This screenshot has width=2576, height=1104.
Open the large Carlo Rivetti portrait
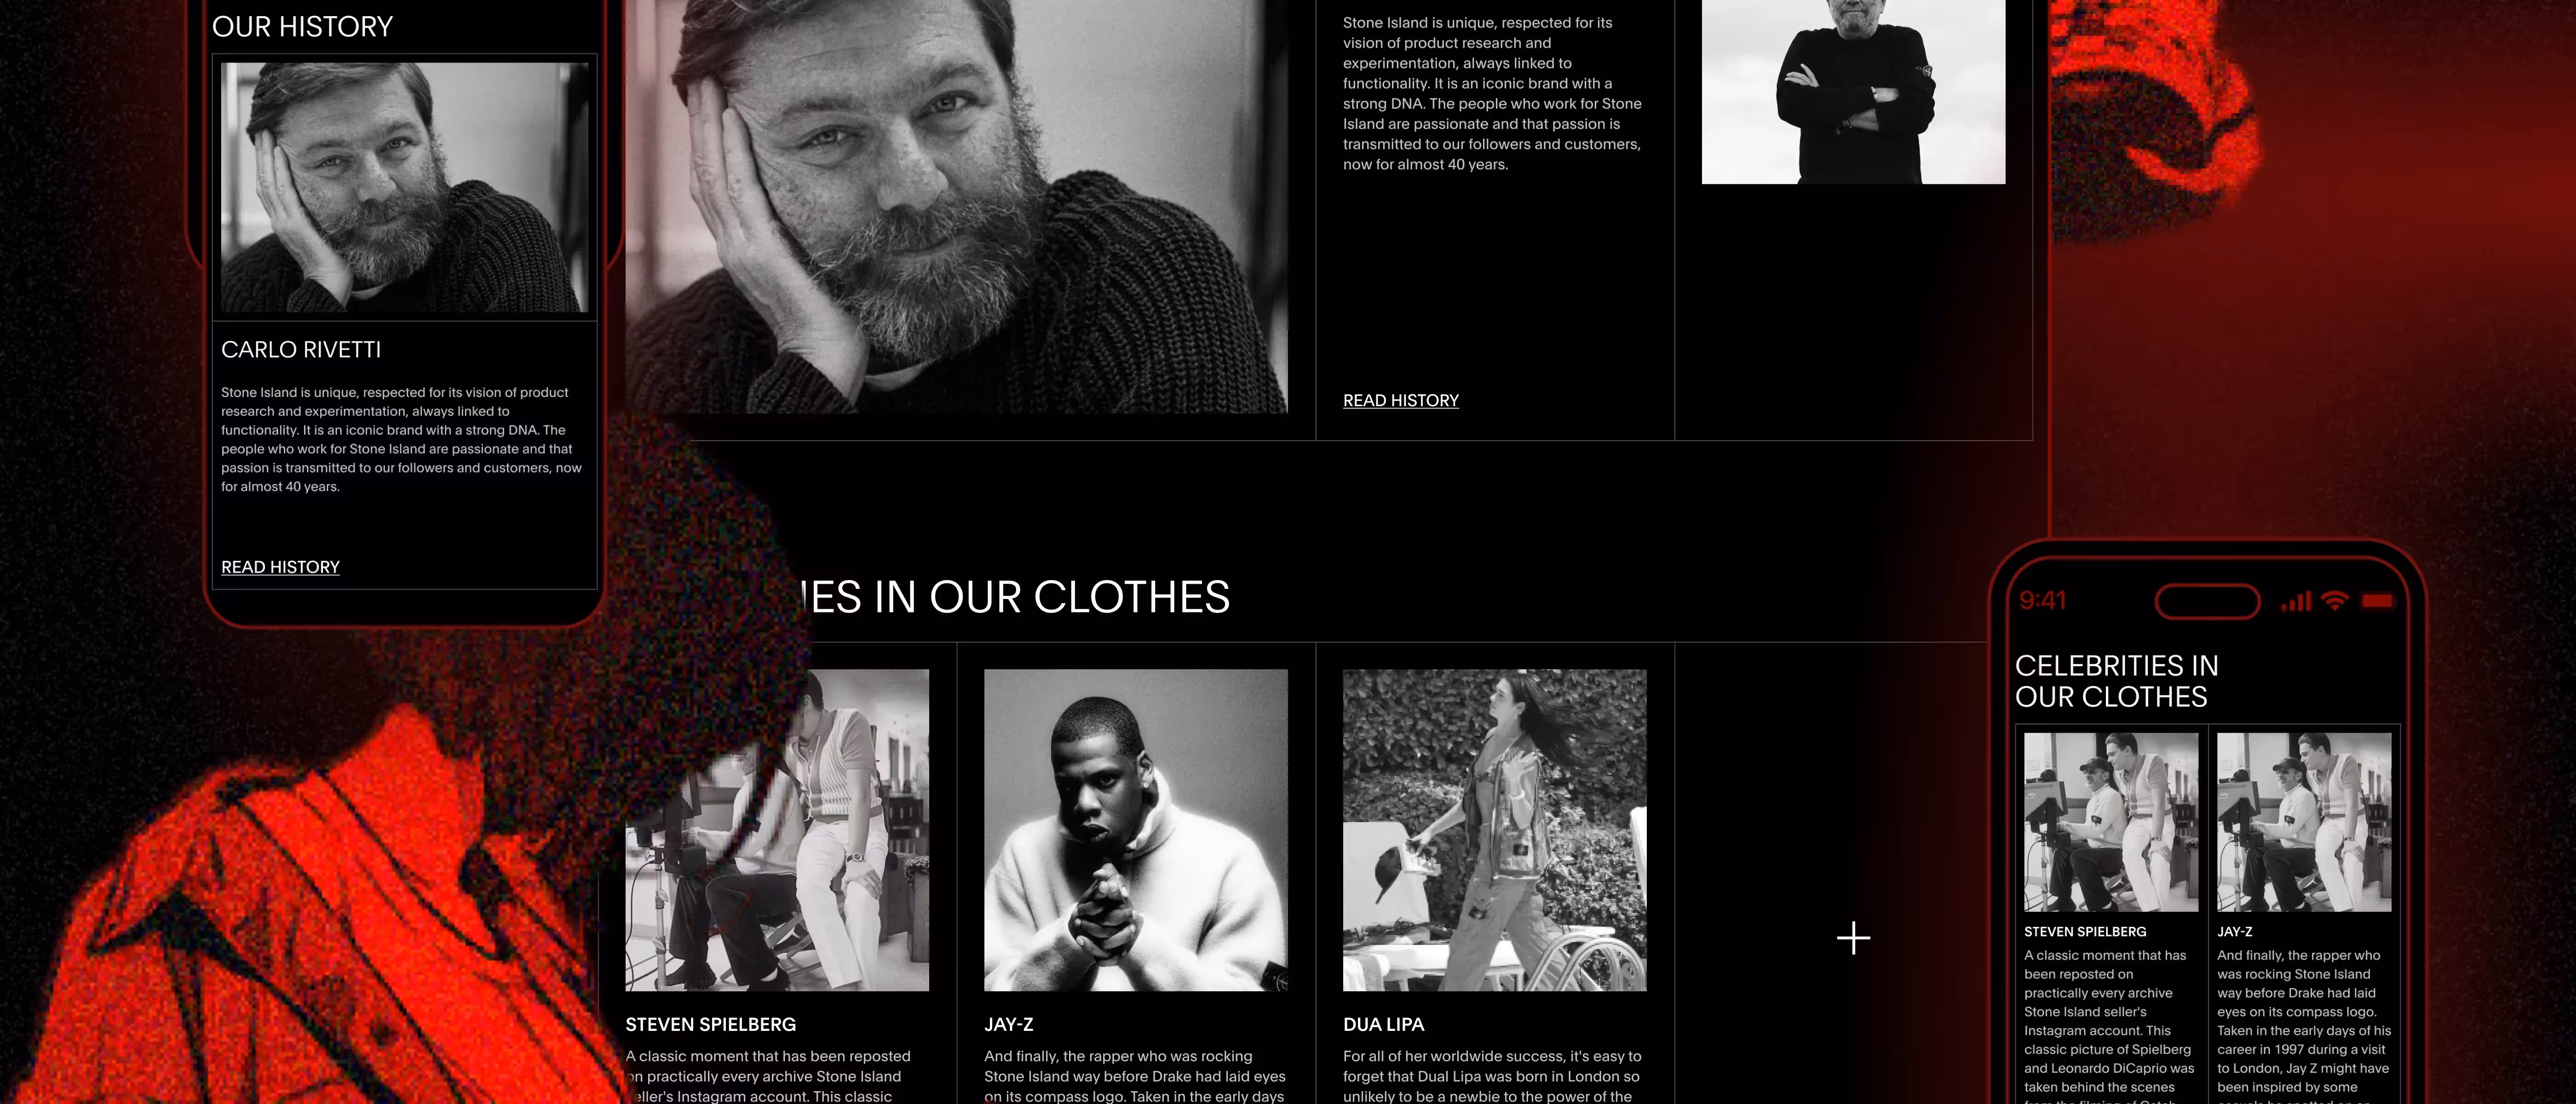(x=956, y=205)
